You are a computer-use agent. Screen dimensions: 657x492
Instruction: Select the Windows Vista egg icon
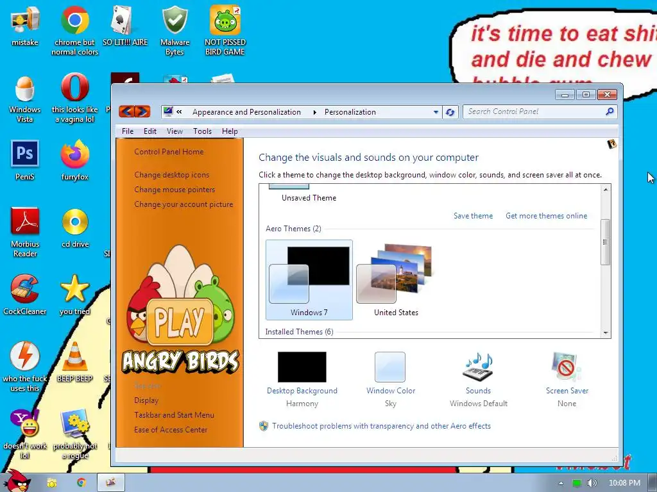pyautogui.click(x=25, y=99)
